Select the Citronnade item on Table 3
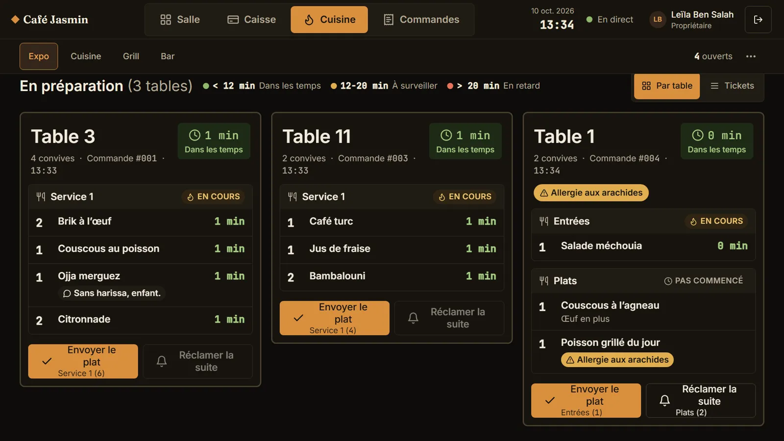Image resolution: width=784 pixels, height=441 pixels. (x=141, y=320)
